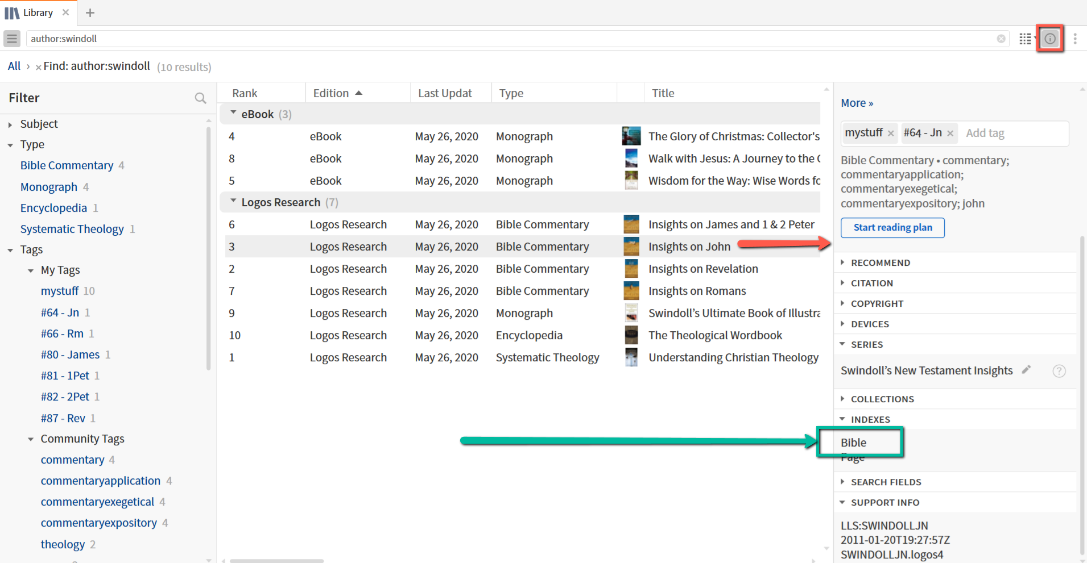Select the Insights on John cover thumbnail
The height and width of the screenshot is (563, 1087).
pyautogui.click(x=631, y=247)
